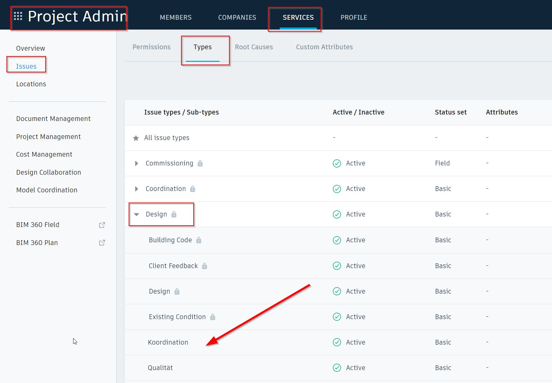Click the lock icon beside Existing Condition
Viewport: 552px width, 383px height.
coord(212,317)
